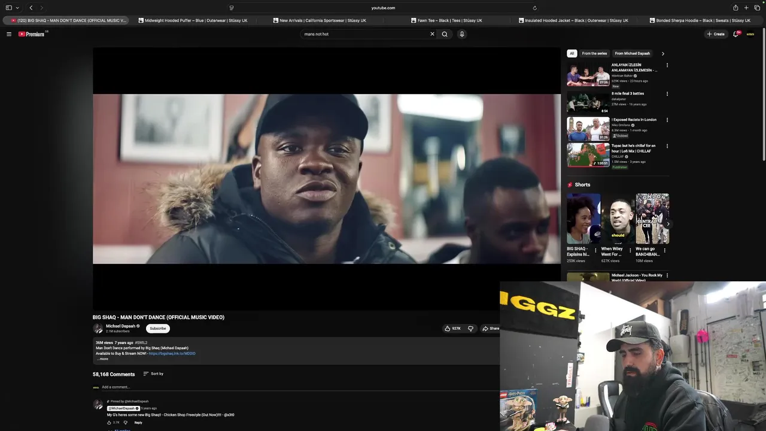Open ANLAYAN İZLESİN video thumbnail

[x=588, y=74]
